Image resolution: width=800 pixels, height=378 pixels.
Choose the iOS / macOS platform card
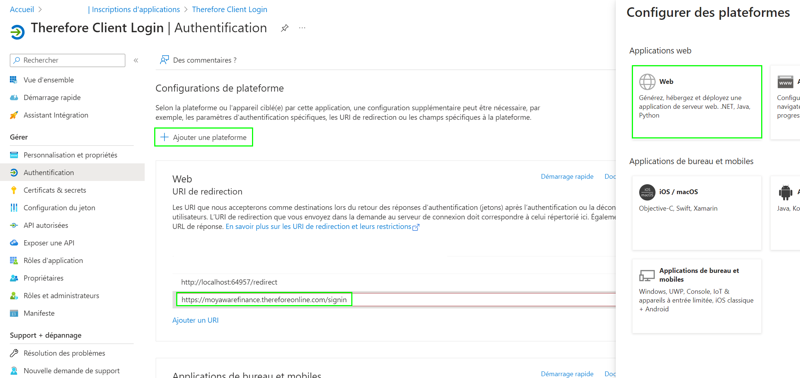click(697, 213)
